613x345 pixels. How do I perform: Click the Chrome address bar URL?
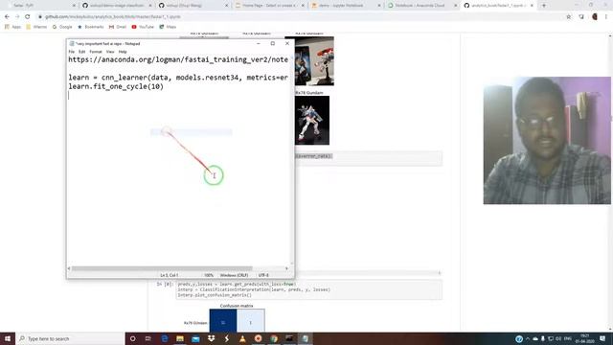113,17
